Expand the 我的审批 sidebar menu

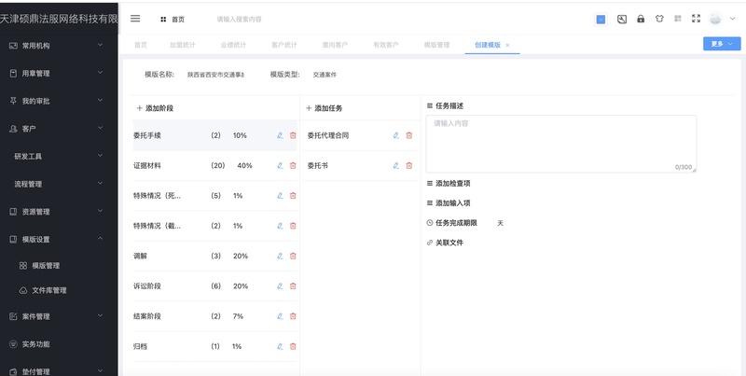(59, 101)
